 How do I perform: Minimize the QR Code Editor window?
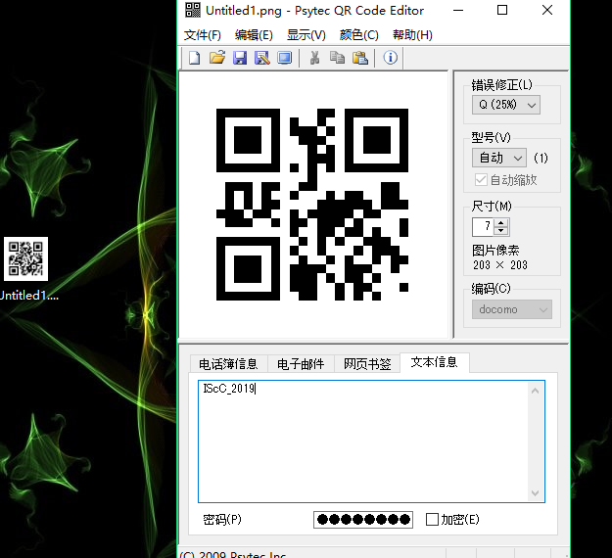click(x=458, y=11)
